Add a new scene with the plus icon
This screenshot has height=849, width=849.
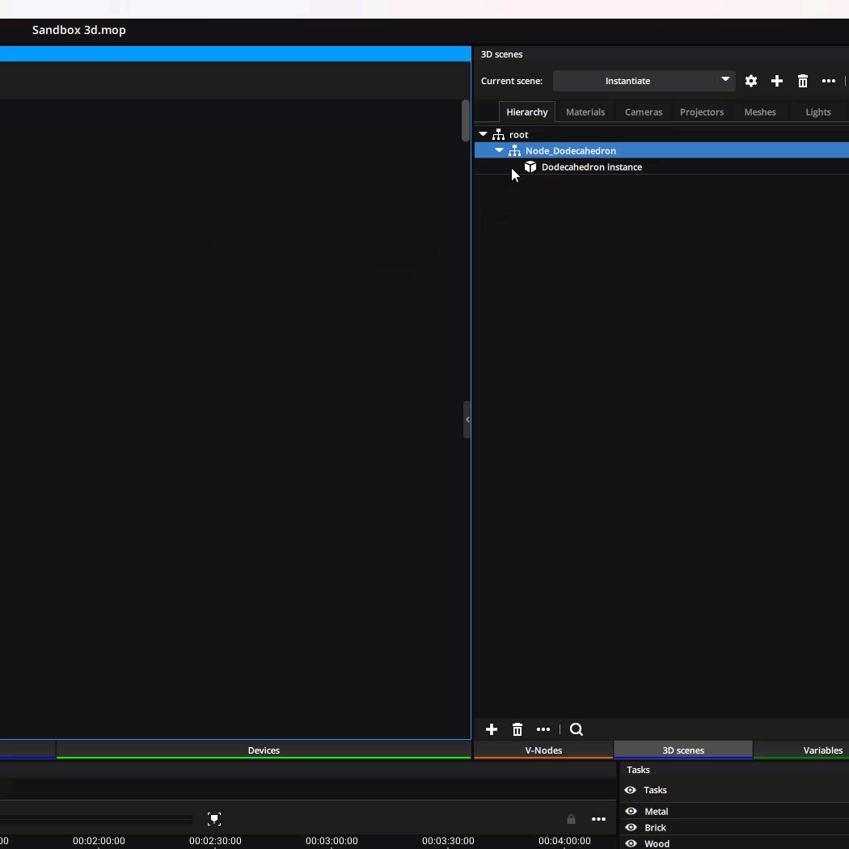point(777,81)
